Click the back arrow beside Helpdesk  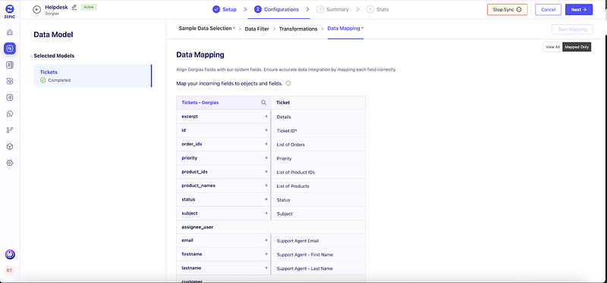[37, 10]
